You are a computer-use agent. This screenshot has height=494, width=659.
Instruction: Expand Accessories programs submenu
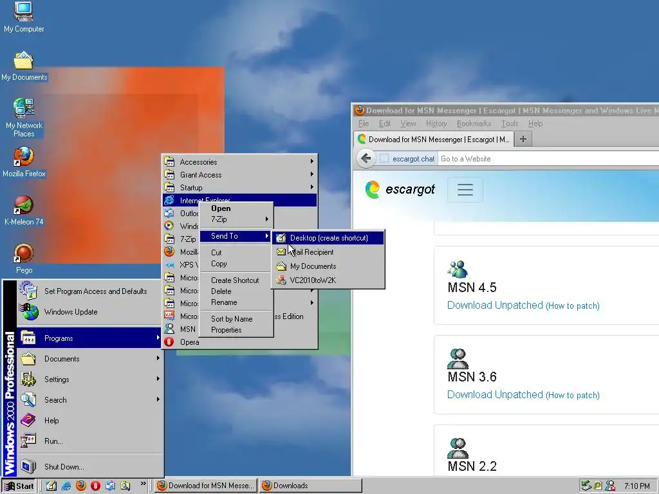click(239, 161)
